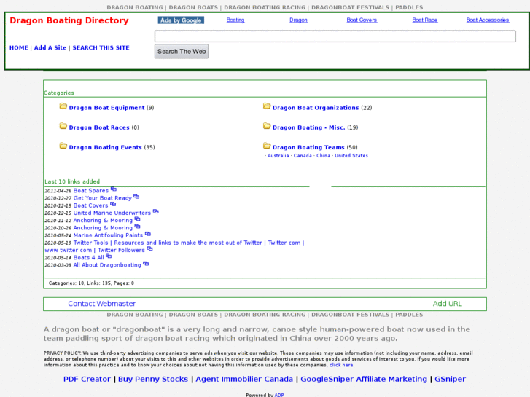Viewport: 530px width, 397px height.
Task: Open the All About Dragonboating link
Action: [107, 265]
